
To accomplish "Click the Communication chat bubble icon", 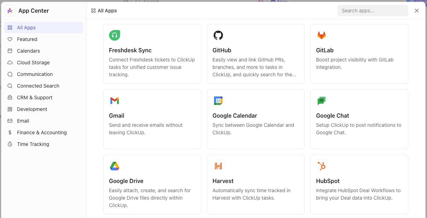I will point(10,74).
